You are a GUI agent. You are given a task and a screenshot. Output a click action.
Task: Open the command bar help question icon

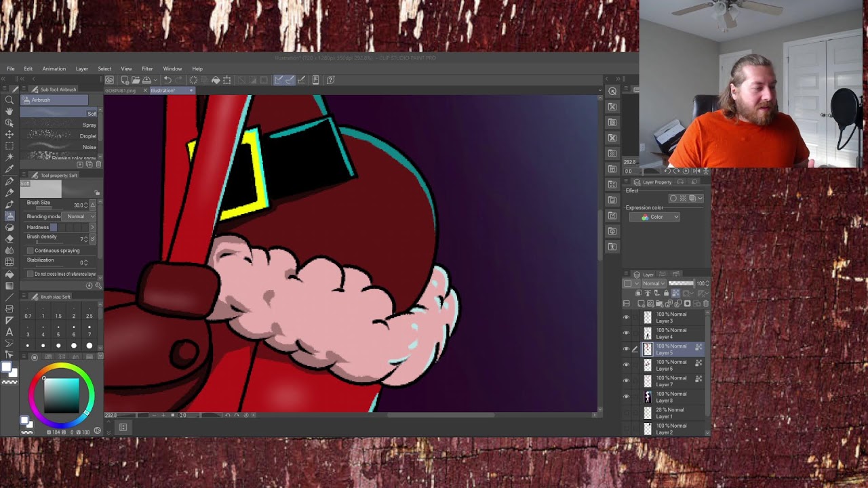(330, 80)
